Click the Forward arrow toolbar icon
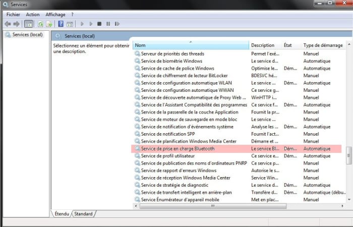Screen dimensions: 353x227 17,24
